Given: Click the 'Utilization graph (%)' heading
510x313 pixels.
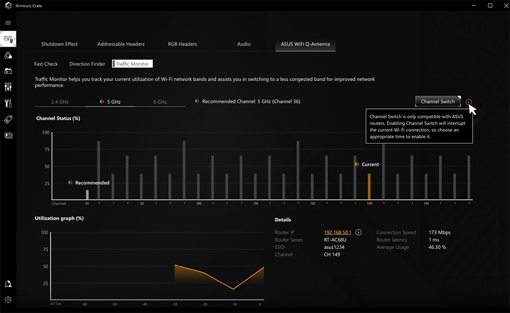Looking at the screenshot, I should [x=59, y=218].
